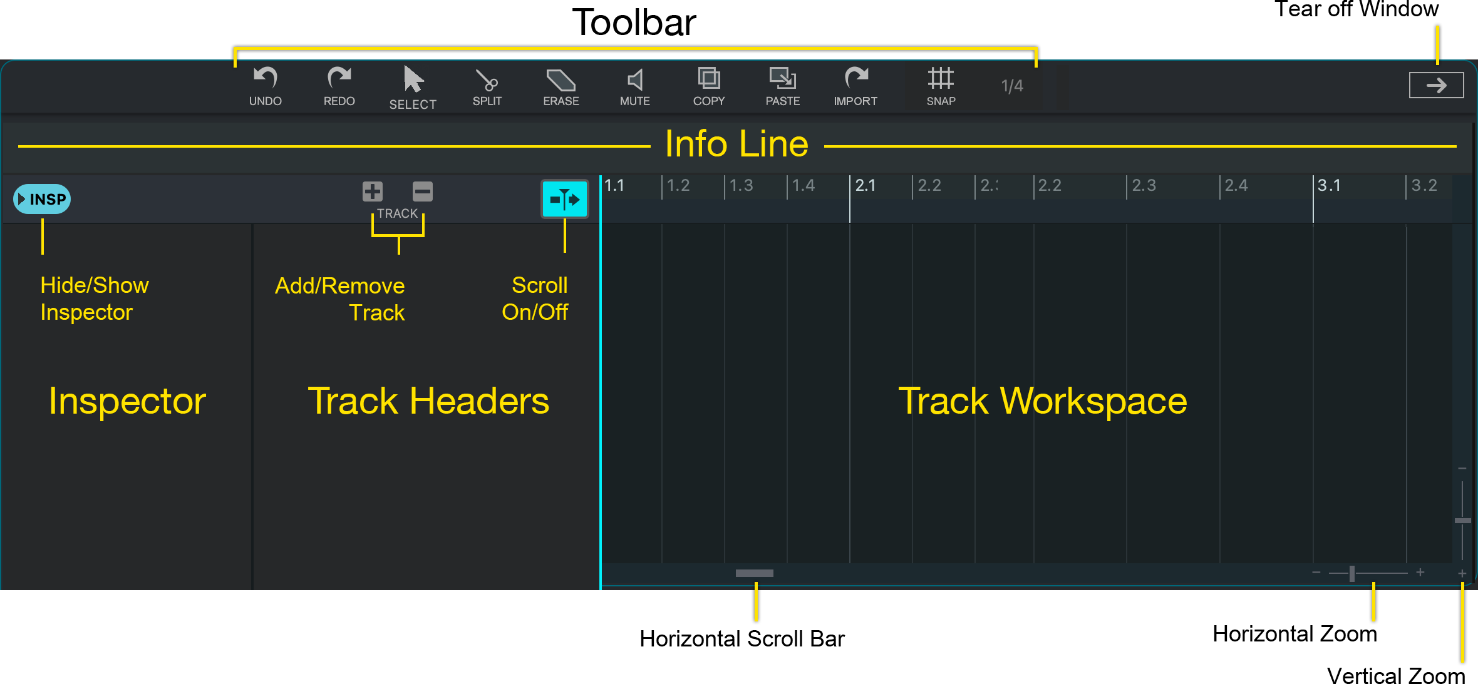Click the Undo arrow icon
This screenshot has width=1478, height=684.
[x=265, y=78]
